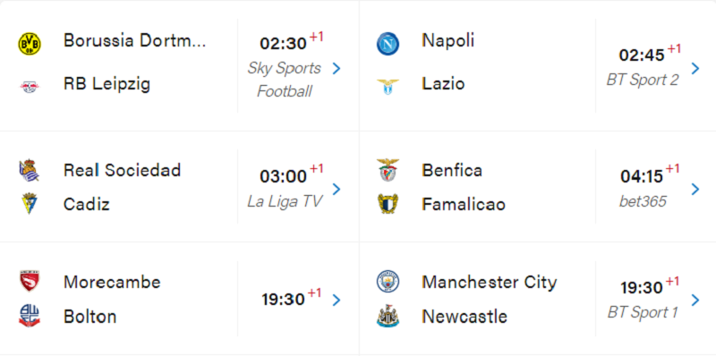Click the Lazio eagle logo
The height and width of the screenshot is (356, 716).
coord(388,86)
